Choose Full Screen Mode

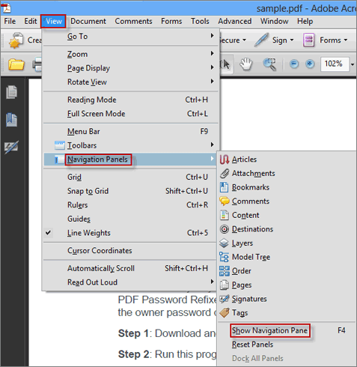[131, 114]
